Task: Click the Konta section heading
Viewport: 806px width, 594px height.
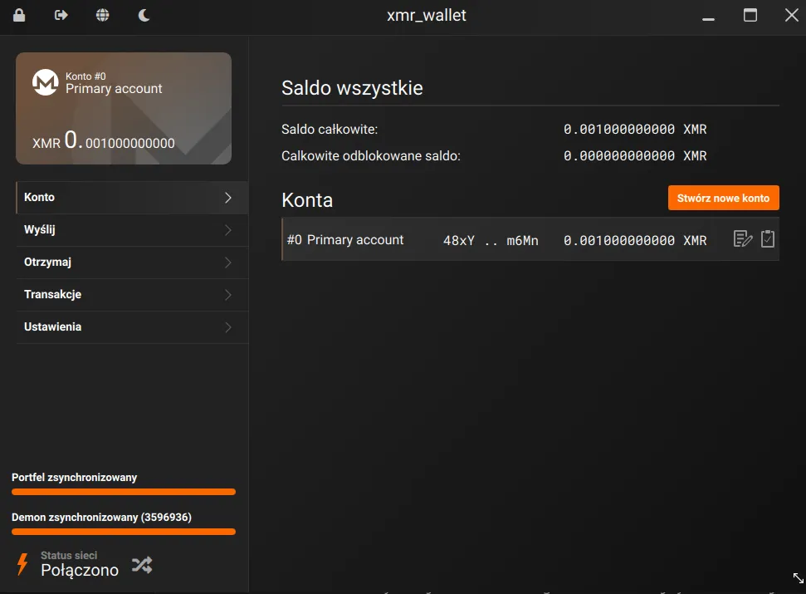Action: [307, 200]
